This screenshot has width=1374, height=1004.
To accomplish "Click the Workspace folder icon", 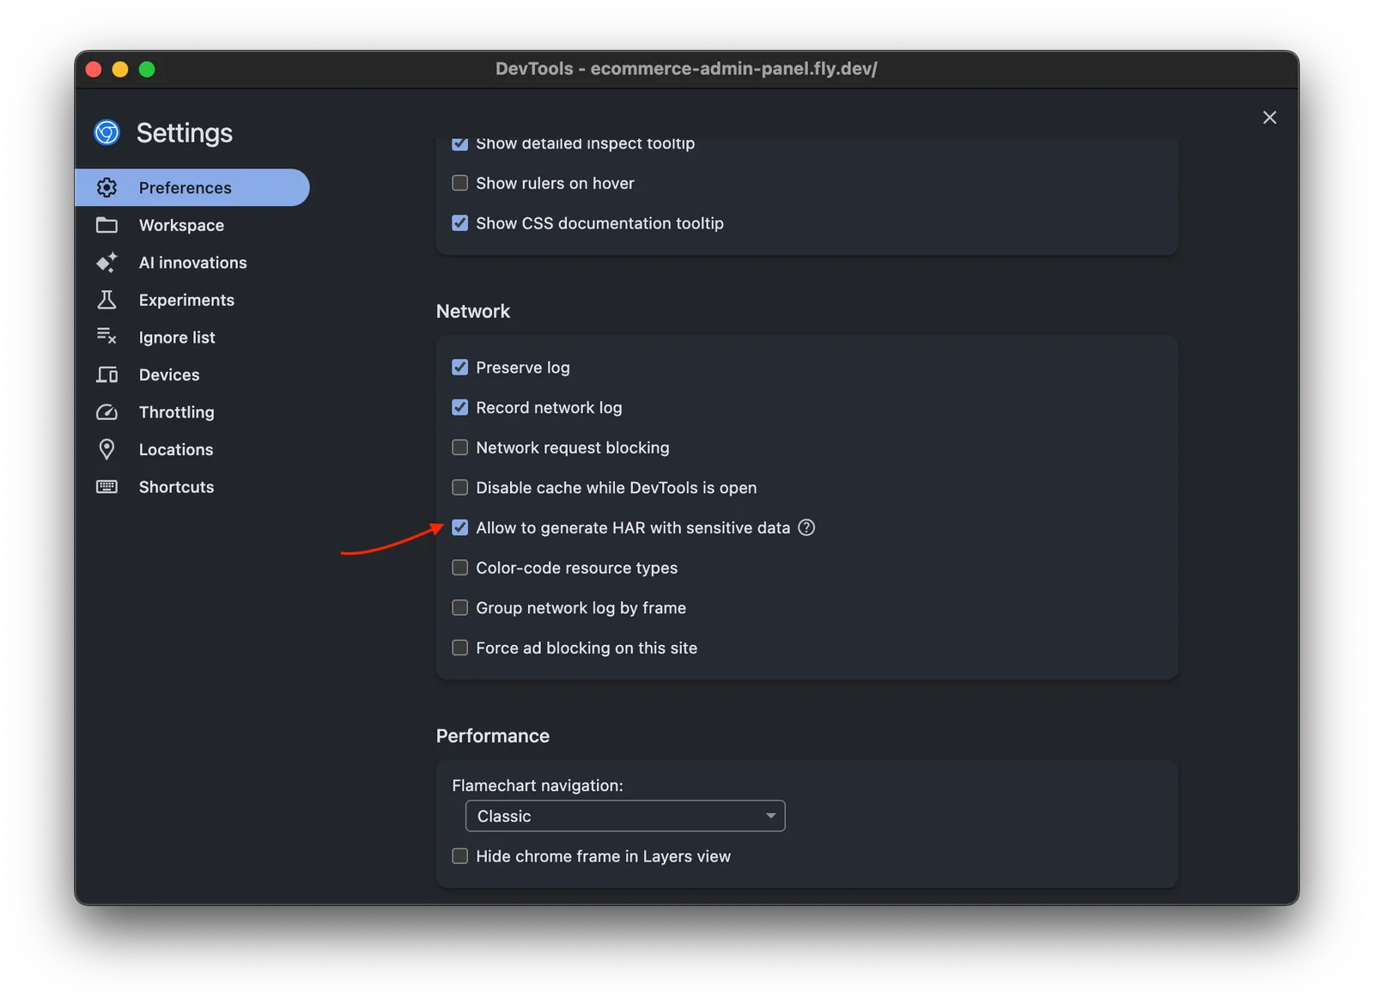I will click(106, 225).
